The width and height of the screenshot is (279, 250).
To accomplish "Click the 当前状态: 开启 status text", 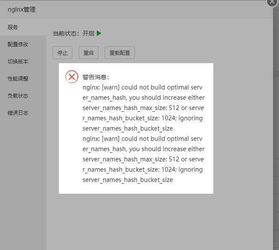I will pyautogui.click(x=74, y=33).
